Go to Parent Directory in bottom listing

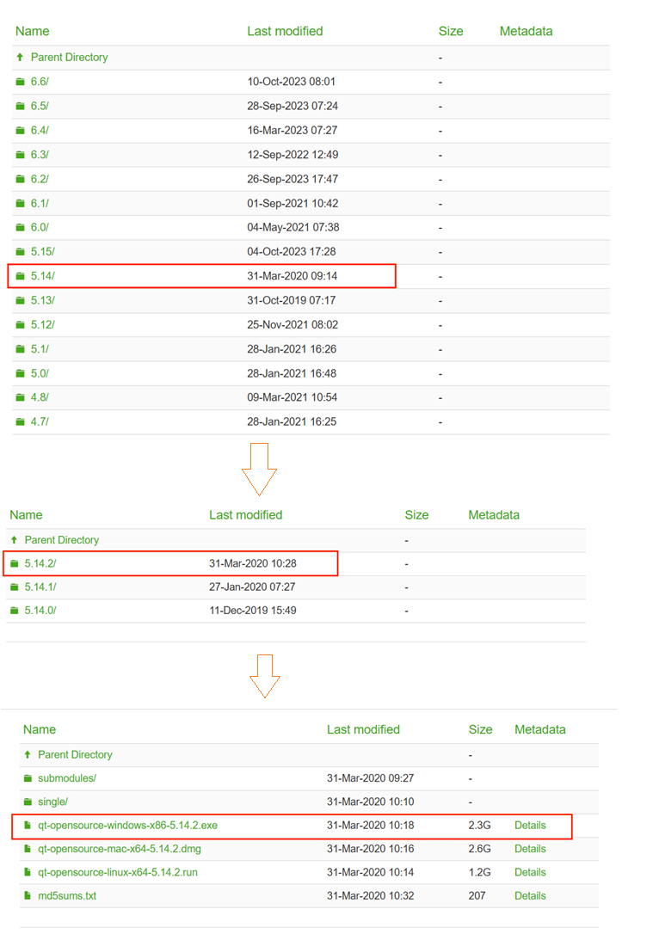75,755
